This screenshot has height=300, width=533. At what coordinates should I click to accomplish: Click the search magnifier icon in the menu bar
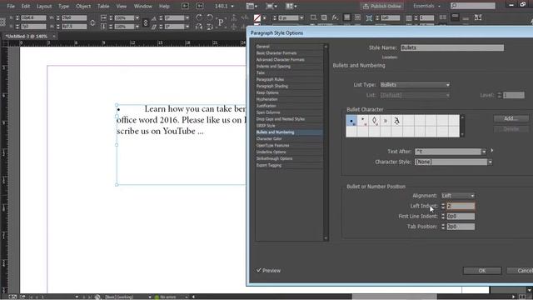tap(454, 6)
